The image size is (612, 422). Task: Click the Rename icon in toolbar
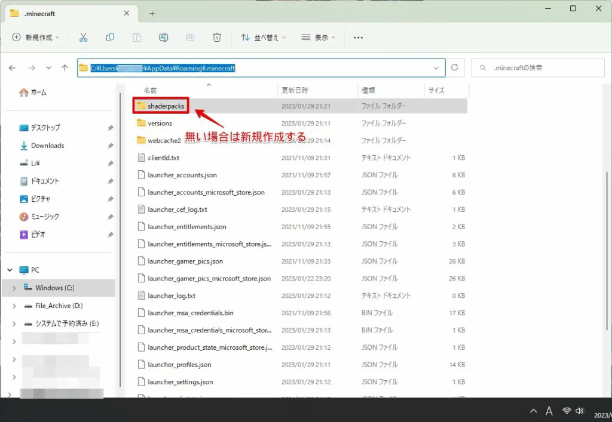[x=163, y=38]
